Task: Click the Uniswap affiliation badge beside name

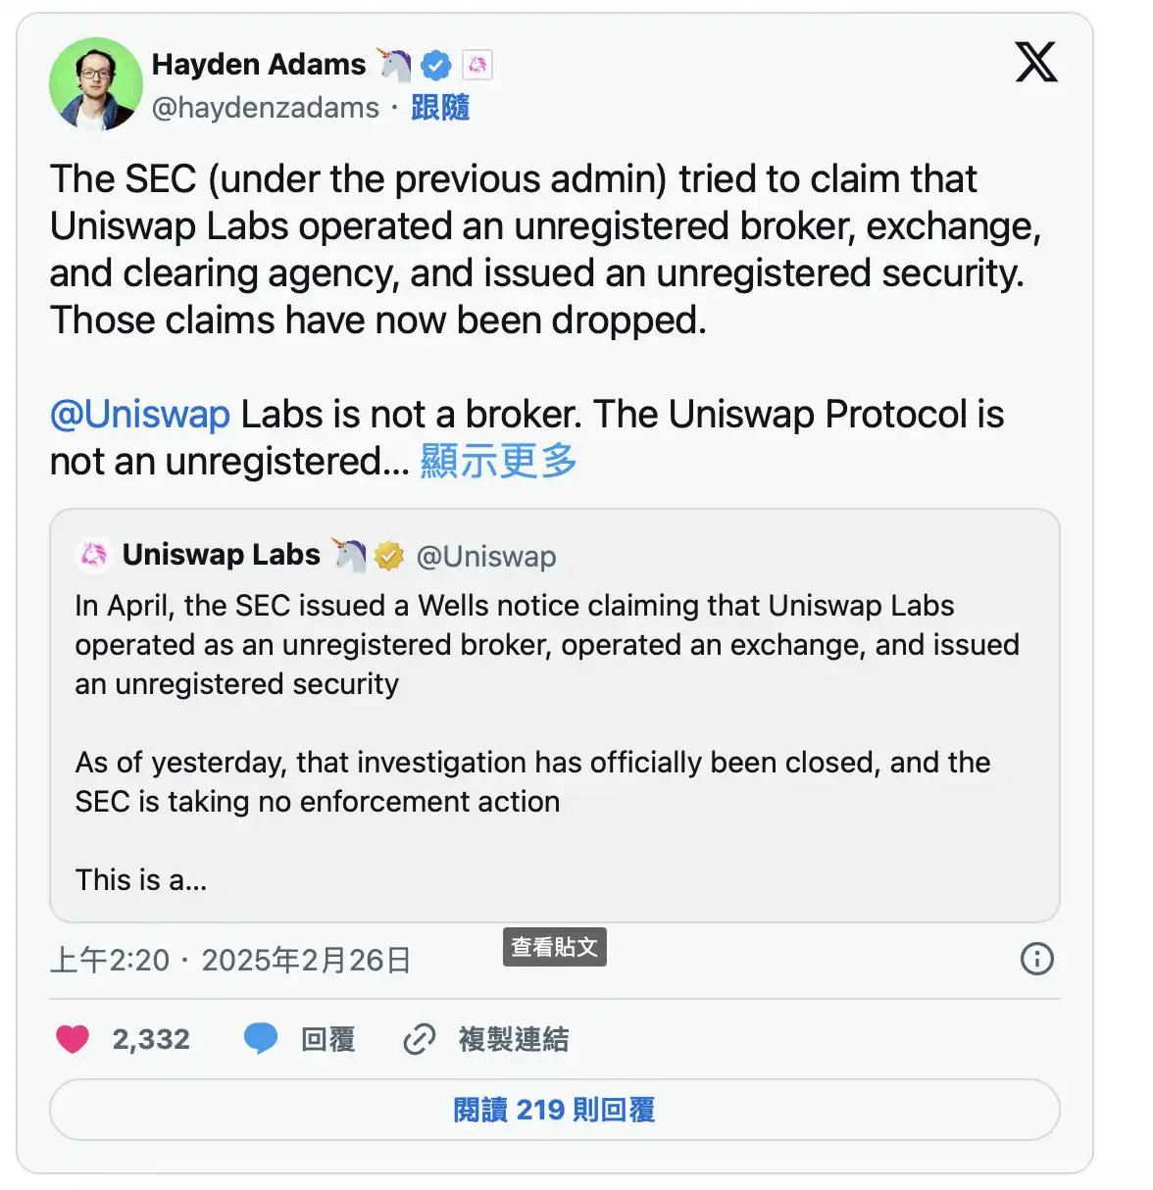Action: [477, 66]
